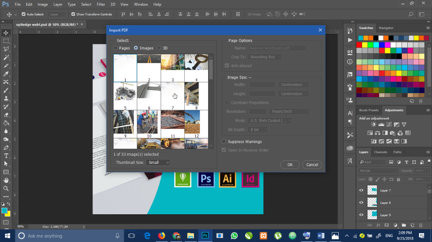Choose the Horizontal Type tool
Viewport: 432px width, 242px height.
pyautogui.click(x=6, y=156)
